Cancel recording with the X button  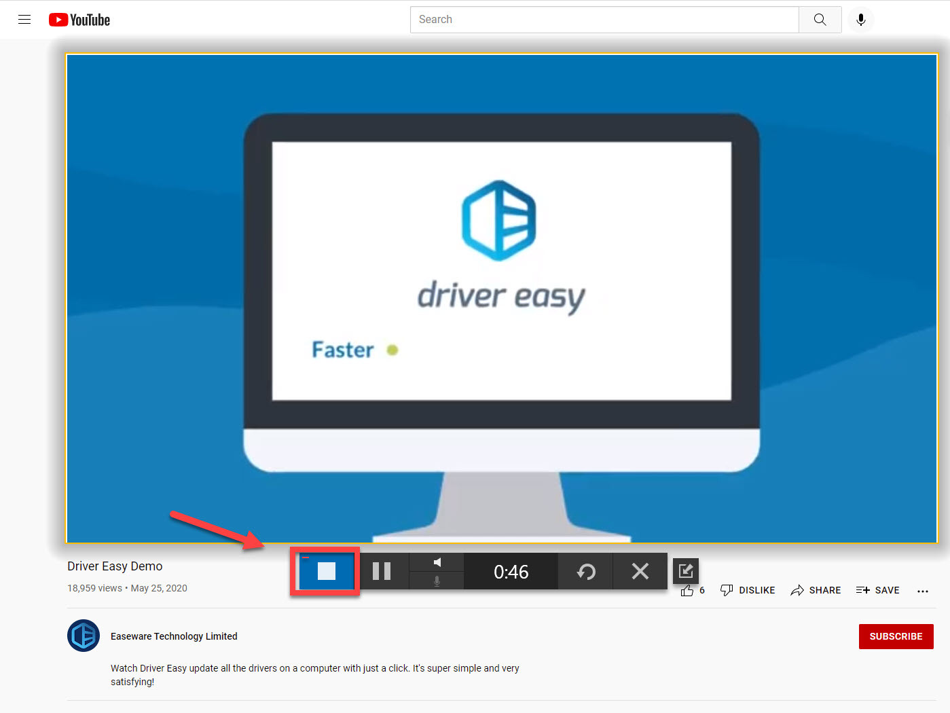coord(640,571)
